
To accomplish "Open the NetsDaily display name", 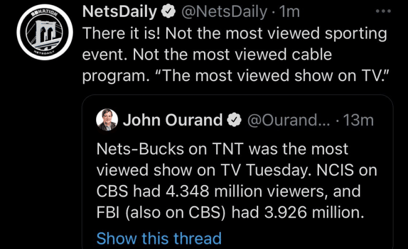I will (x=128, y=11).
